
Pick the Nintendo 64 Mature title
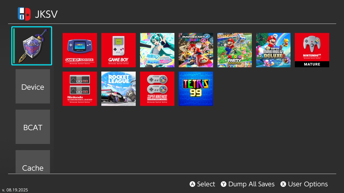tap(312, 50)
